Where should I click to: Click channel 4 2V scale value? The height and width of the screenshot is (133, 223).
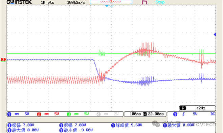[116, 114]
